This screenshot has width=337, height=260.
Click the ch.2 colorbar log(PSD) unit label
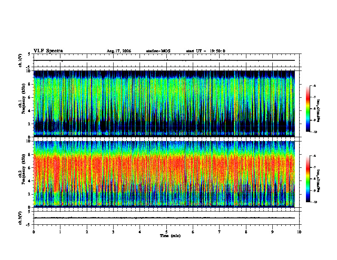click(x=319, y=181)
